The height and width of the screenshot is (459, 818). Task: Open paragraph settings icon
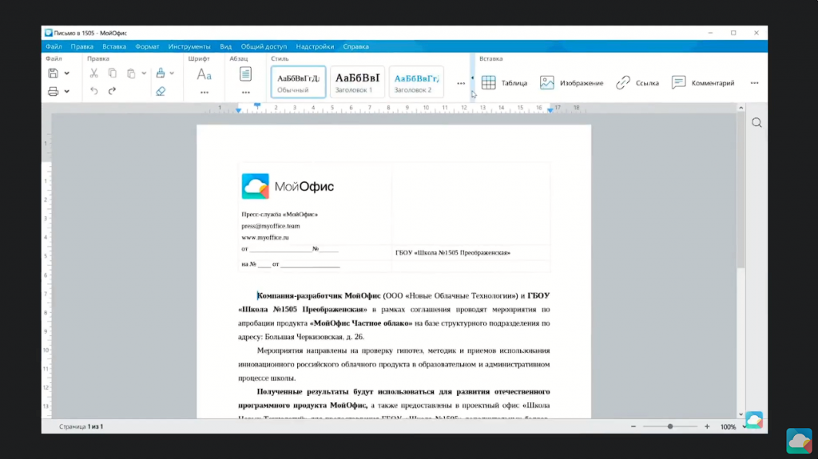coord(246,74)
